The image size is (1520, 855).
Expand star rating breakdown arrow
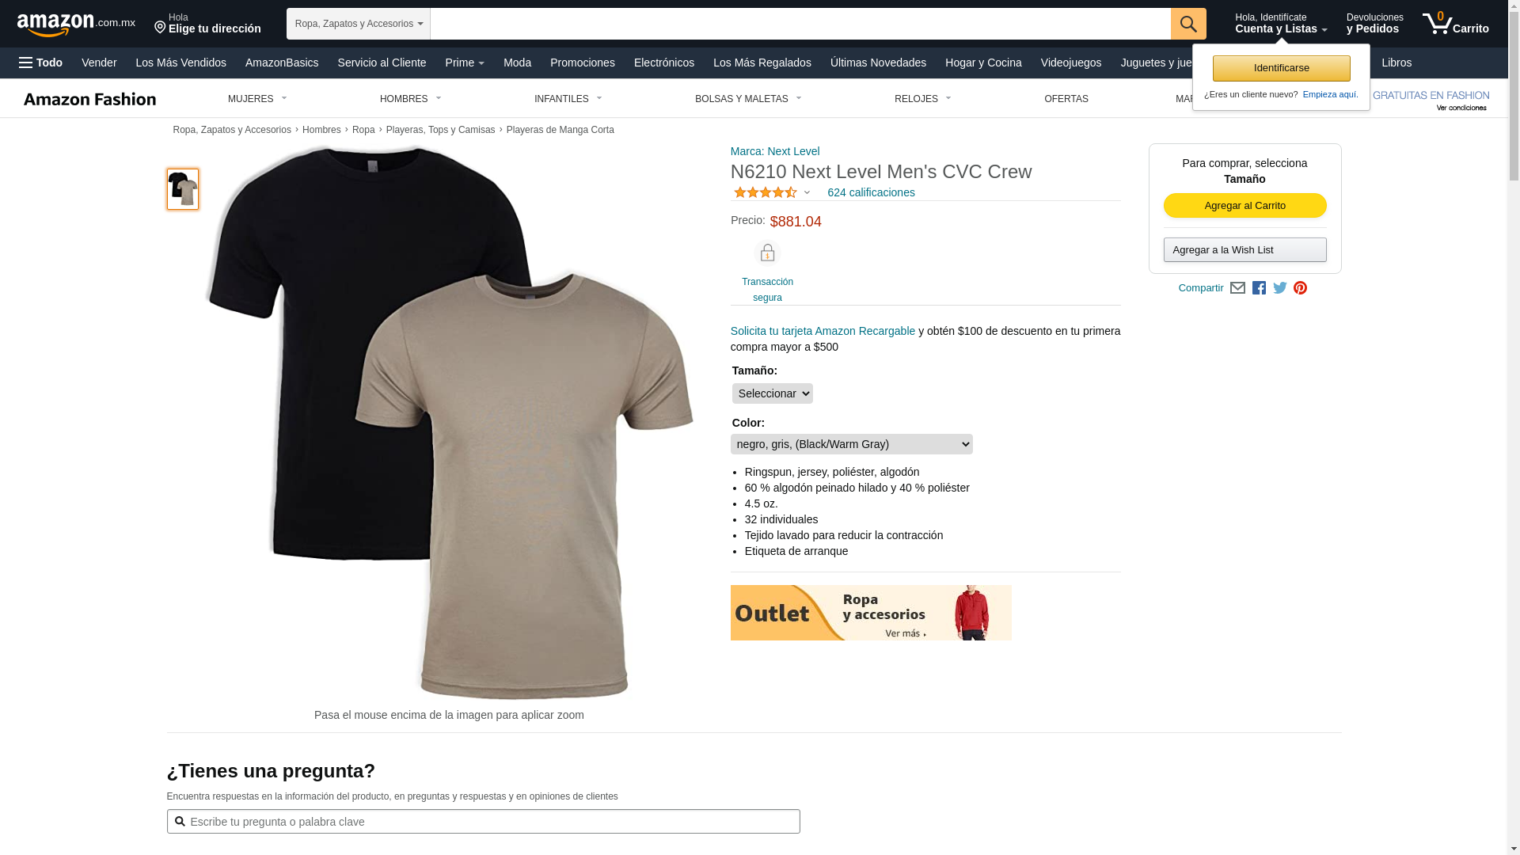coord(807,193)
